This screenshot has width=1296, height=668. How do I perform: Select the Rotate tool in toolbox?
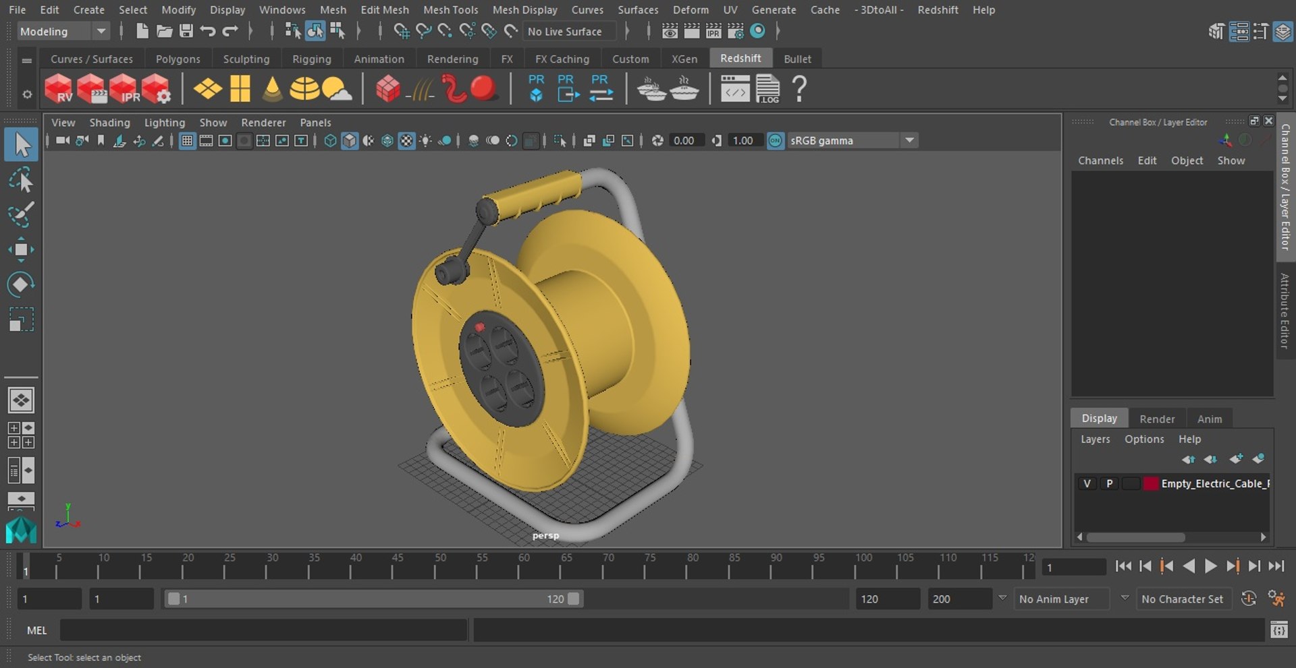20,284
